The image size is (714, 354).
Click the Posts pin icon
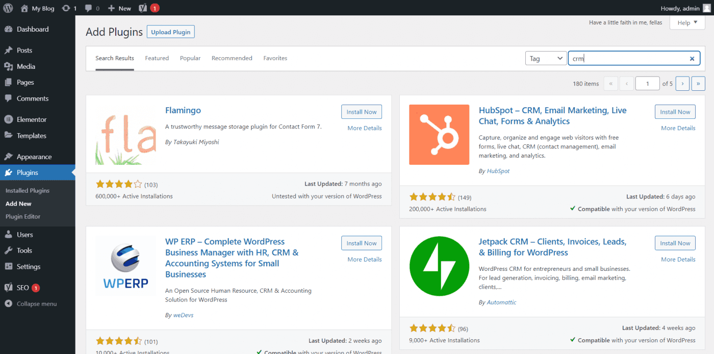[8, 50]
